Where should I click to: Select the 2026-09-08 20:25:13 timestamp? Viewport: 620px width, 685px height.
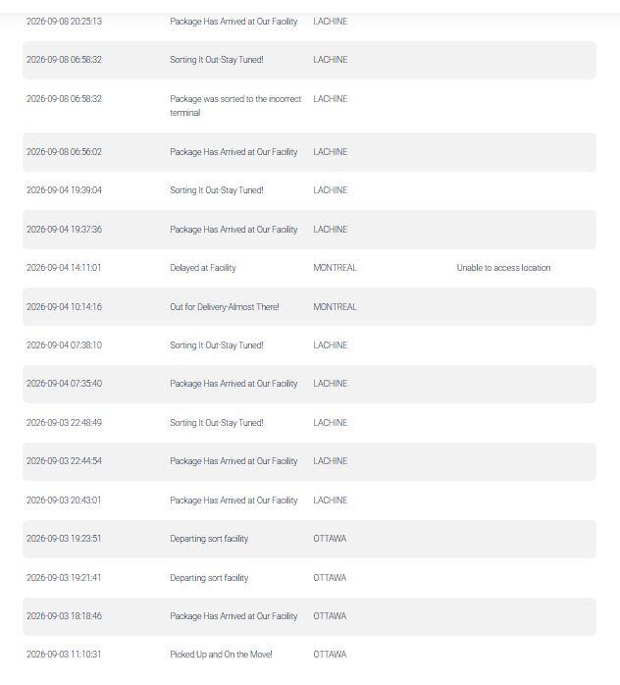[64, 22]
